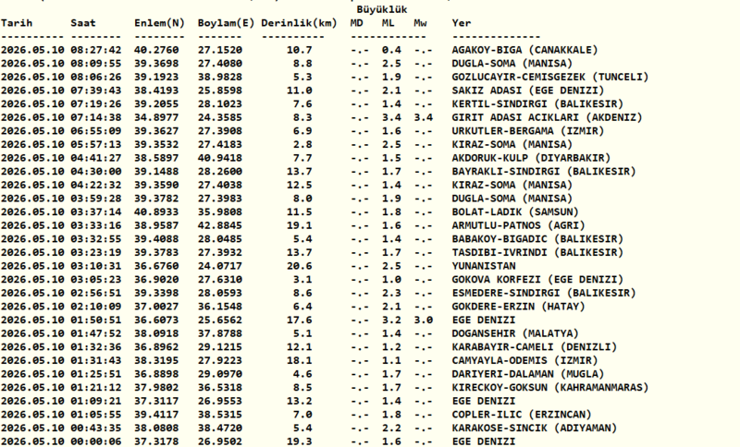Click Mw value '3.4' in Girit row
The width and height of the screenshot is (740, 447).
click(424, 117)
